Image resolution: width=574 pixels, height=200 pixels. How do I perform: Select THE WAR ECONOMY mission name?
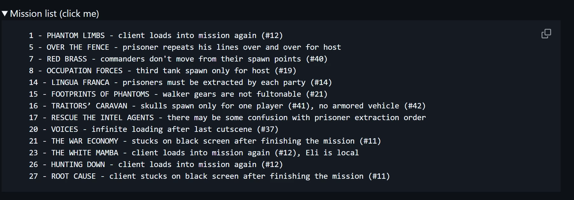coord(85,141)
